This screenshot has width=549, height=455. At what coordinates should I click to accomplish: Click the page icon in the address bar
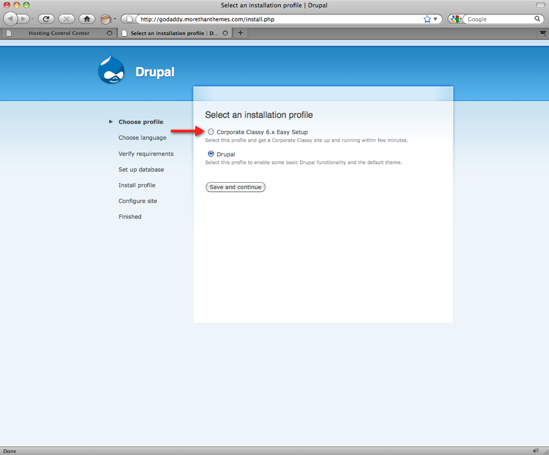(129, 19)
